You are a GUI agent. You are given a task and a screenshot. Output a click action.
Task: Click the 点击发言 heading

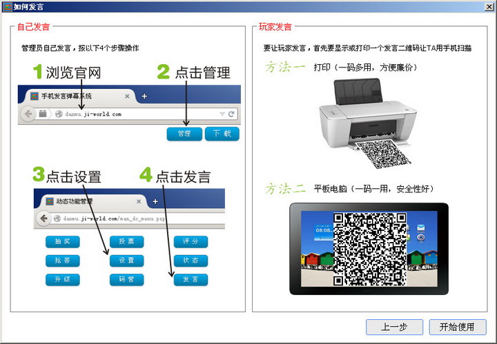183,176
